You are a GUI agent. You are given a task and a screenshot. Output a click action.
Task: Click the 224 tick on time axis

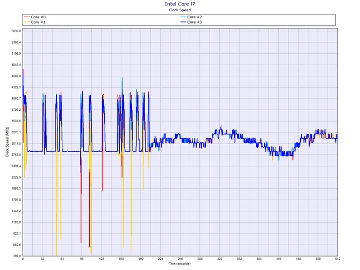coord(161,259)
